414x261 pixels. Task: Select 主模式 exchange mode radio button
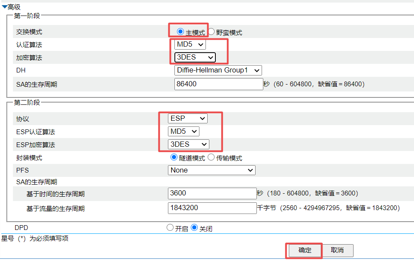[x=180, y=31]
